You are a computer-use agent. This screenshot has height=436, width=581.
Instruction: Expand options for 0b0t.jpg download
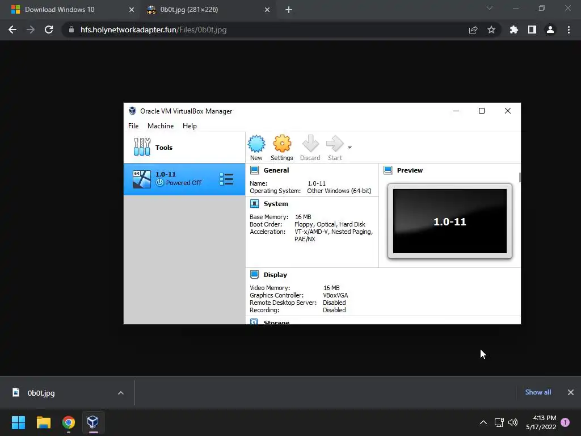click(x=121, y=393)
